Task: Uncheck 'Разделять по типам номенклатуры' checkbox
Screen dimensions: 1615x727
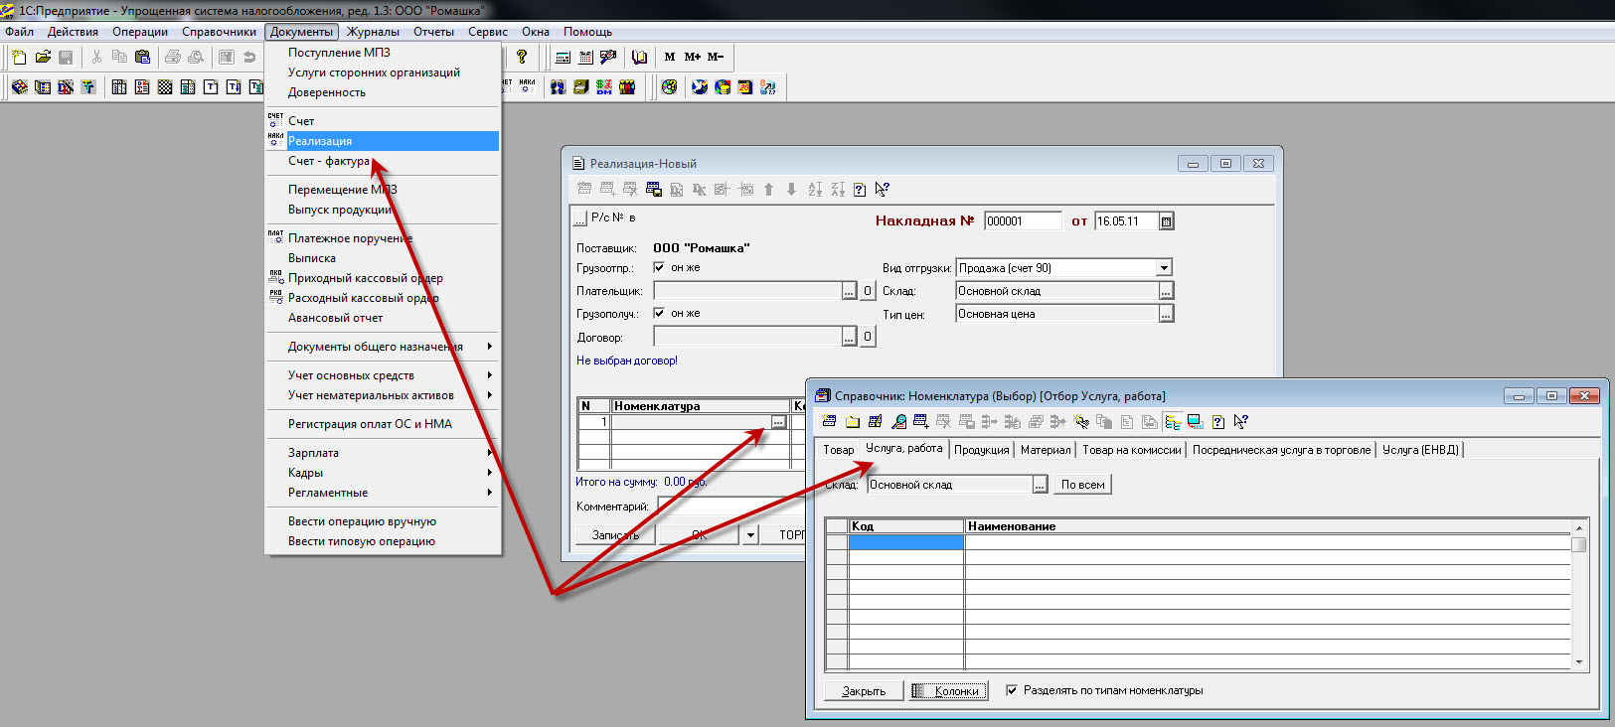Action: 1012,690
